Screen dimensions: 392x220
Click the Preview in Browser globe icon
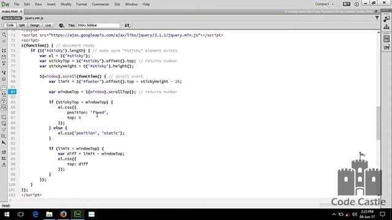tap(61, 26)
